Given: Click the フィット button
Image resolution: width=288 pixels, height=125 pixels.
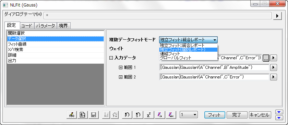Looking at the screenshot, I should click(x=215, y=115).
